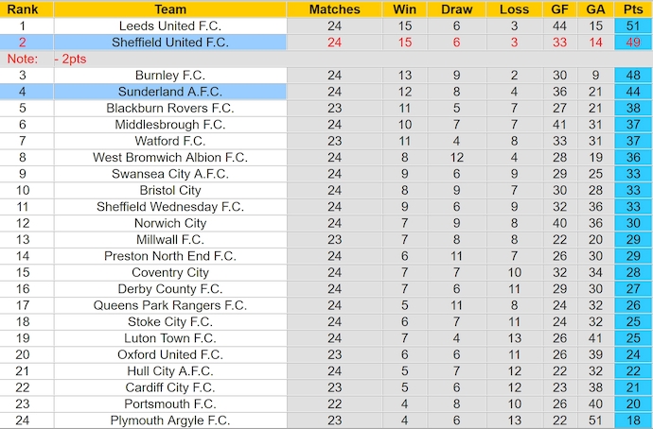Click Portsmouth F.C. team name
This screenshot has width=653, height=429.
tap(170, 403)
